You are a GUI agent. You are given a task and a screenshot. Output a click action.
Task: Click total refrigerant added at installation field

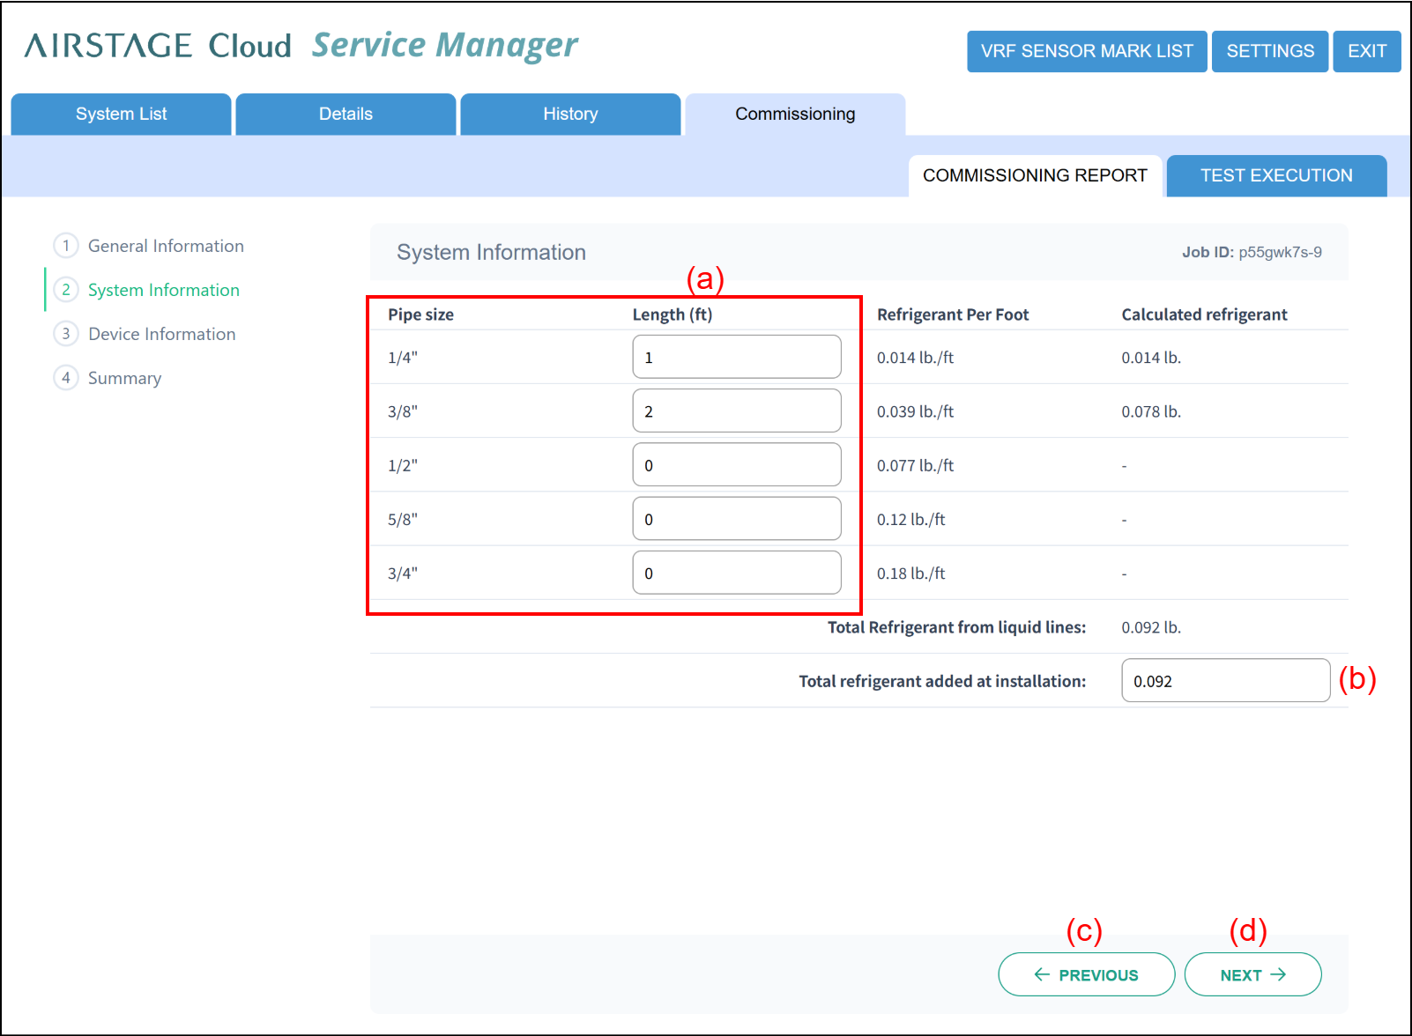click(1225, 680)
